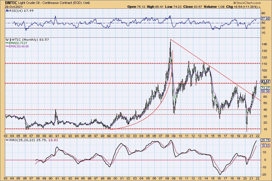Screen dimensions: 272x181
Task: Click the 67.99 value tag on the RSI axis
Action: click(x=265, y=18)
